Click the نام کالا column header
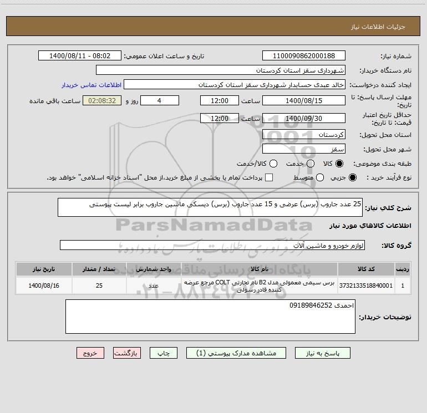This screenshot has height=413, width=427. coord(260,269)
